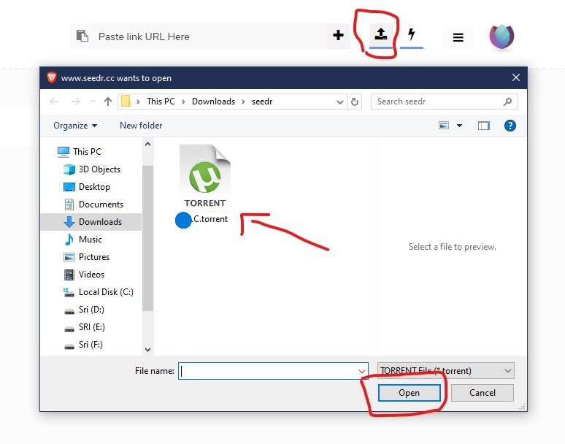
Task: Click New folder
Action: [x=141, y=126]
